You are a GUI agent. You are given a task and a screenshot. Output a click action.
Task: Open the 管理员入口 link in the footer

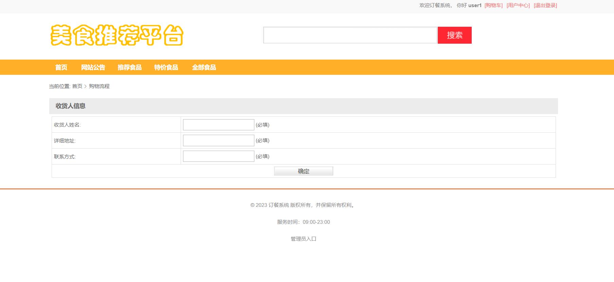[x=303, y=239]
